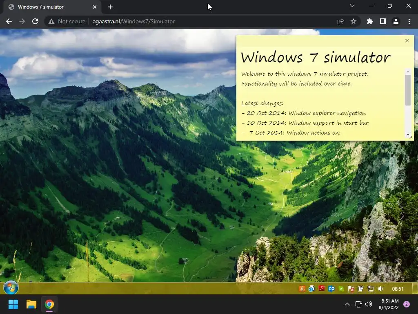This screenshot has width=418, height=314.
Task: Toggle Chrome side panel icon
Action: [383, 21]
